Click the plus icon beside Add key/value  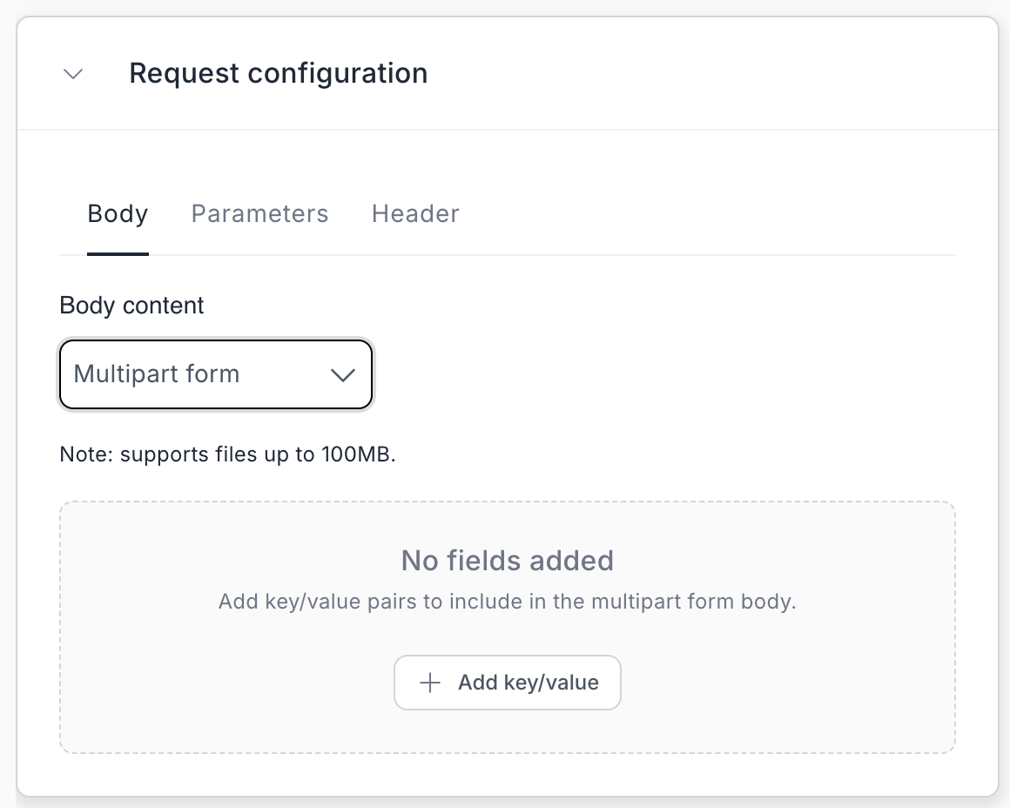[430, 683]
